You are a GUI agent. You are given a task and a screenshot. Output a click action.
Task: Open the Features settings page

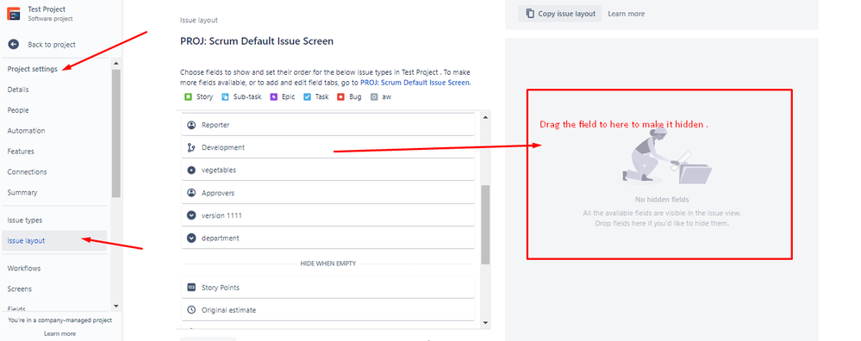21,152
